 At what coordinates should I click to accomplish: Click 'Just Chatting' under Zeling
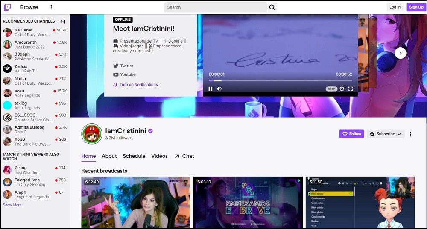click(26, 172)
